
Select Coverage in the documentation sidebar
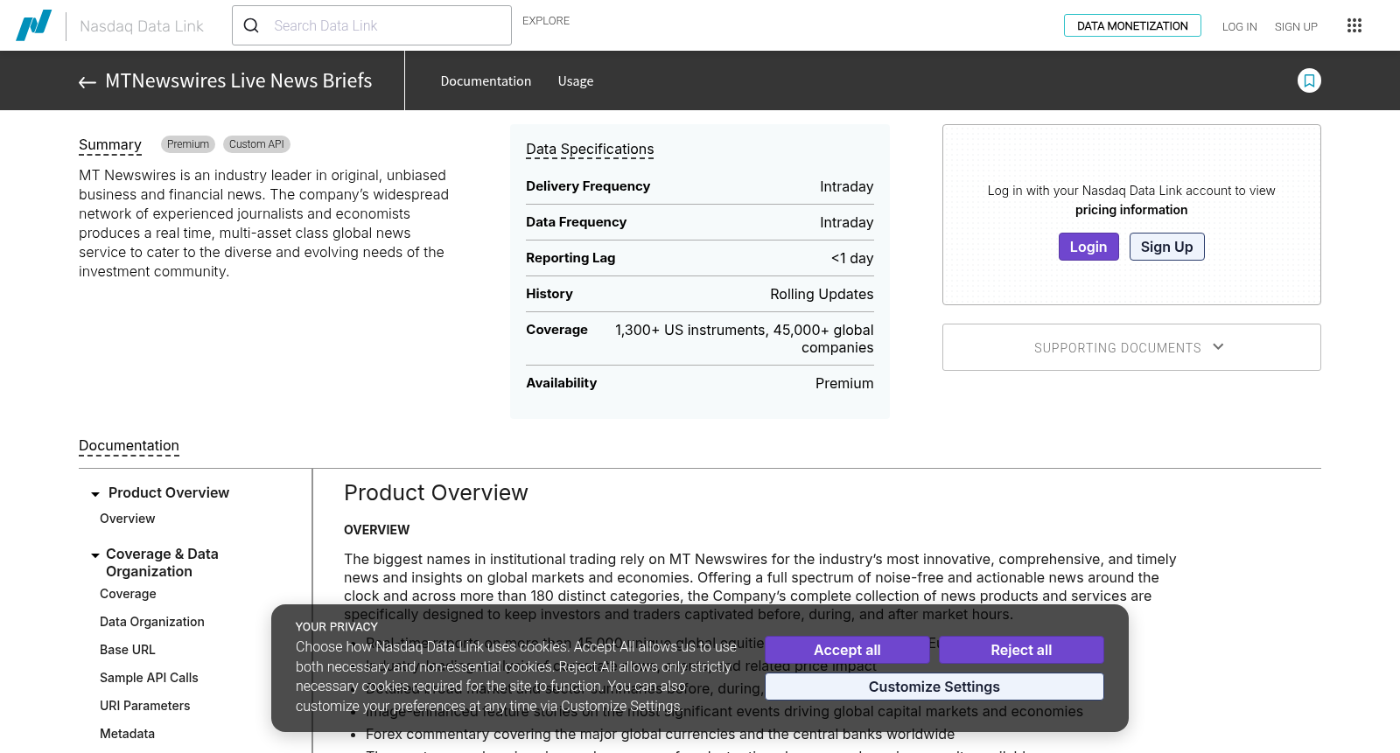point(128,594)
